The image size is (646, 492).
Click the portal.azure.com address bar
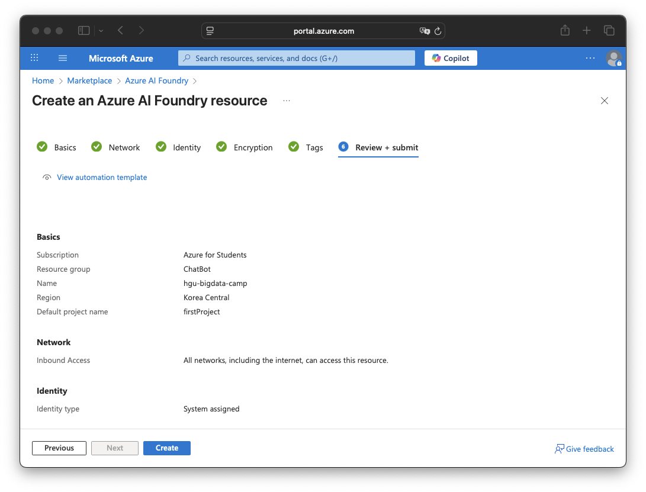pos(323,31)
